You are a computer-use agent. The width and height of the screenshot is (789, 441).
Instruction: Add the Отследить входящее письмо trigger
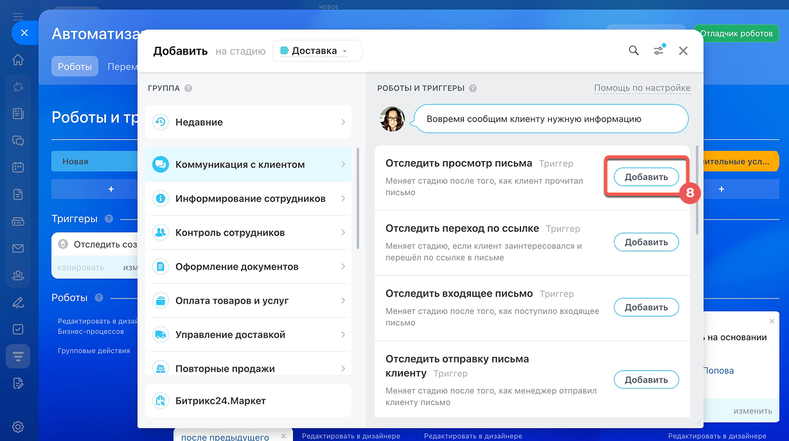[646, 307]
